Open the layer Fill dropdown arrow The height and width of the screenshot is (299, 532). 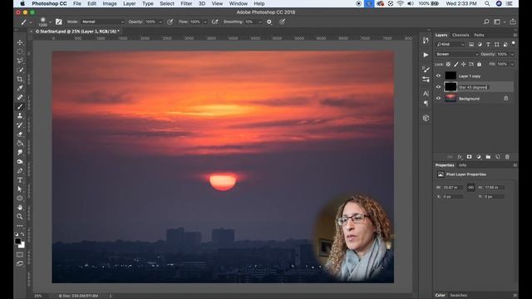pos(512,64)
